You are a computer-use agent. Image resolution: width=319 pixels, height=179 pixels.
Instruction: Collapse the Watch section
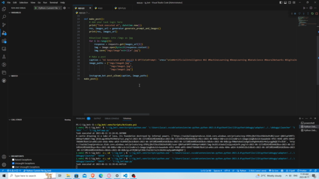tap(9, 76)
